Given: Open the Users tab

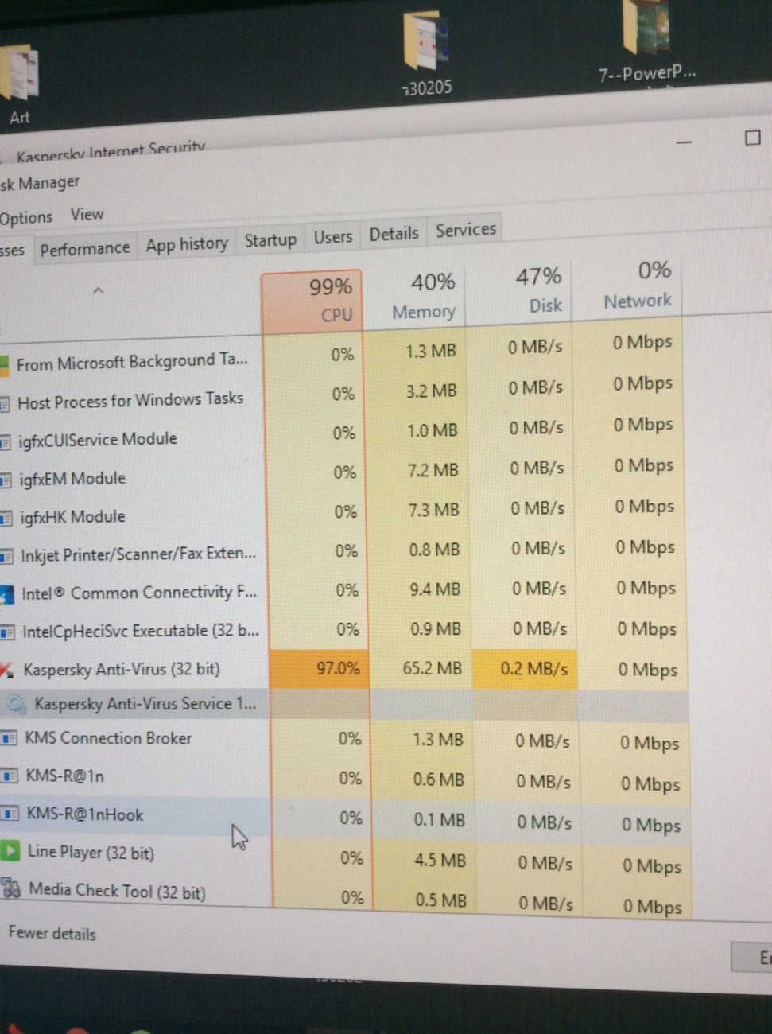Looking at the screenshot, I should [332, 237].
